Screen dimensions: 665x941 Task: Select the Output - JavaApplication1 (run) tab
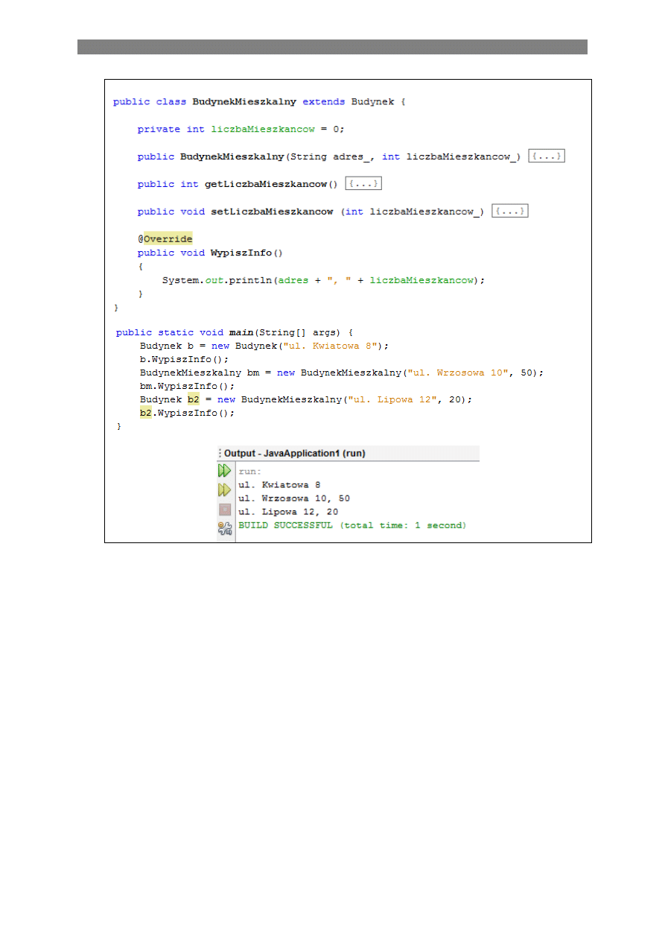295,453
